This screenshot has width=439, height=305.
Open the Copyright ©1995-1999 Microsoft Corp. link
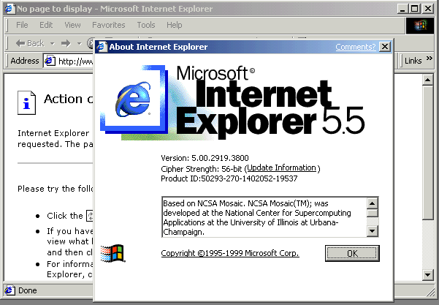tap(230, 253)
